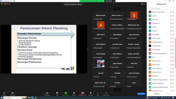Click the Zoom taskbar icon
Image resolution: width=176 pixels, height=99 pixels.
click(32, 98)
